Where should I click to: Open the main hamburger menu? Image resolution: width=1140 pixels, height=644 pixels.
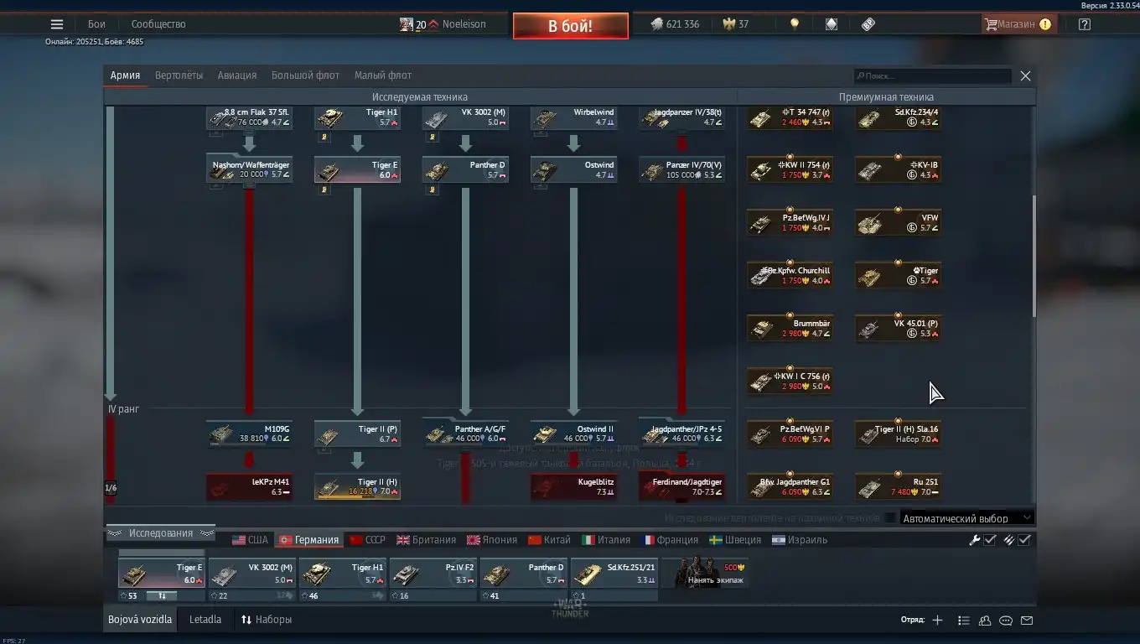pyautogui.click(x=57, y=24)
